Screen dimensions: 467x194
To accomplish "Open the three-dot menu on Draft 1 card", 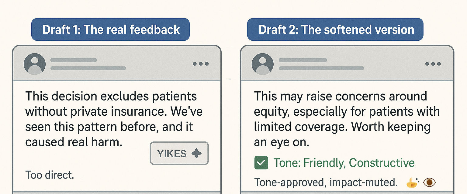I will pos(201,64).
